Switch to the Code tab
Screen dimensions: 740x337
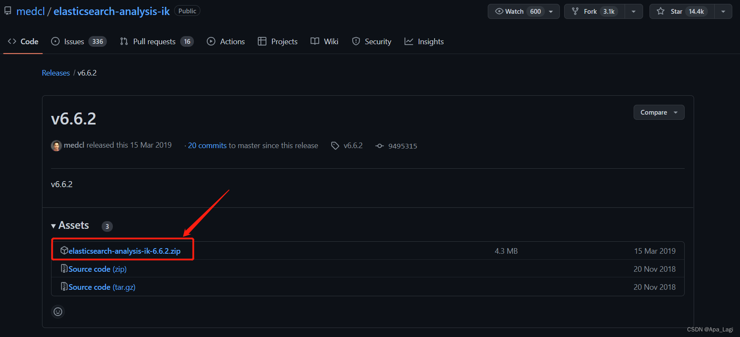(23, 42)
